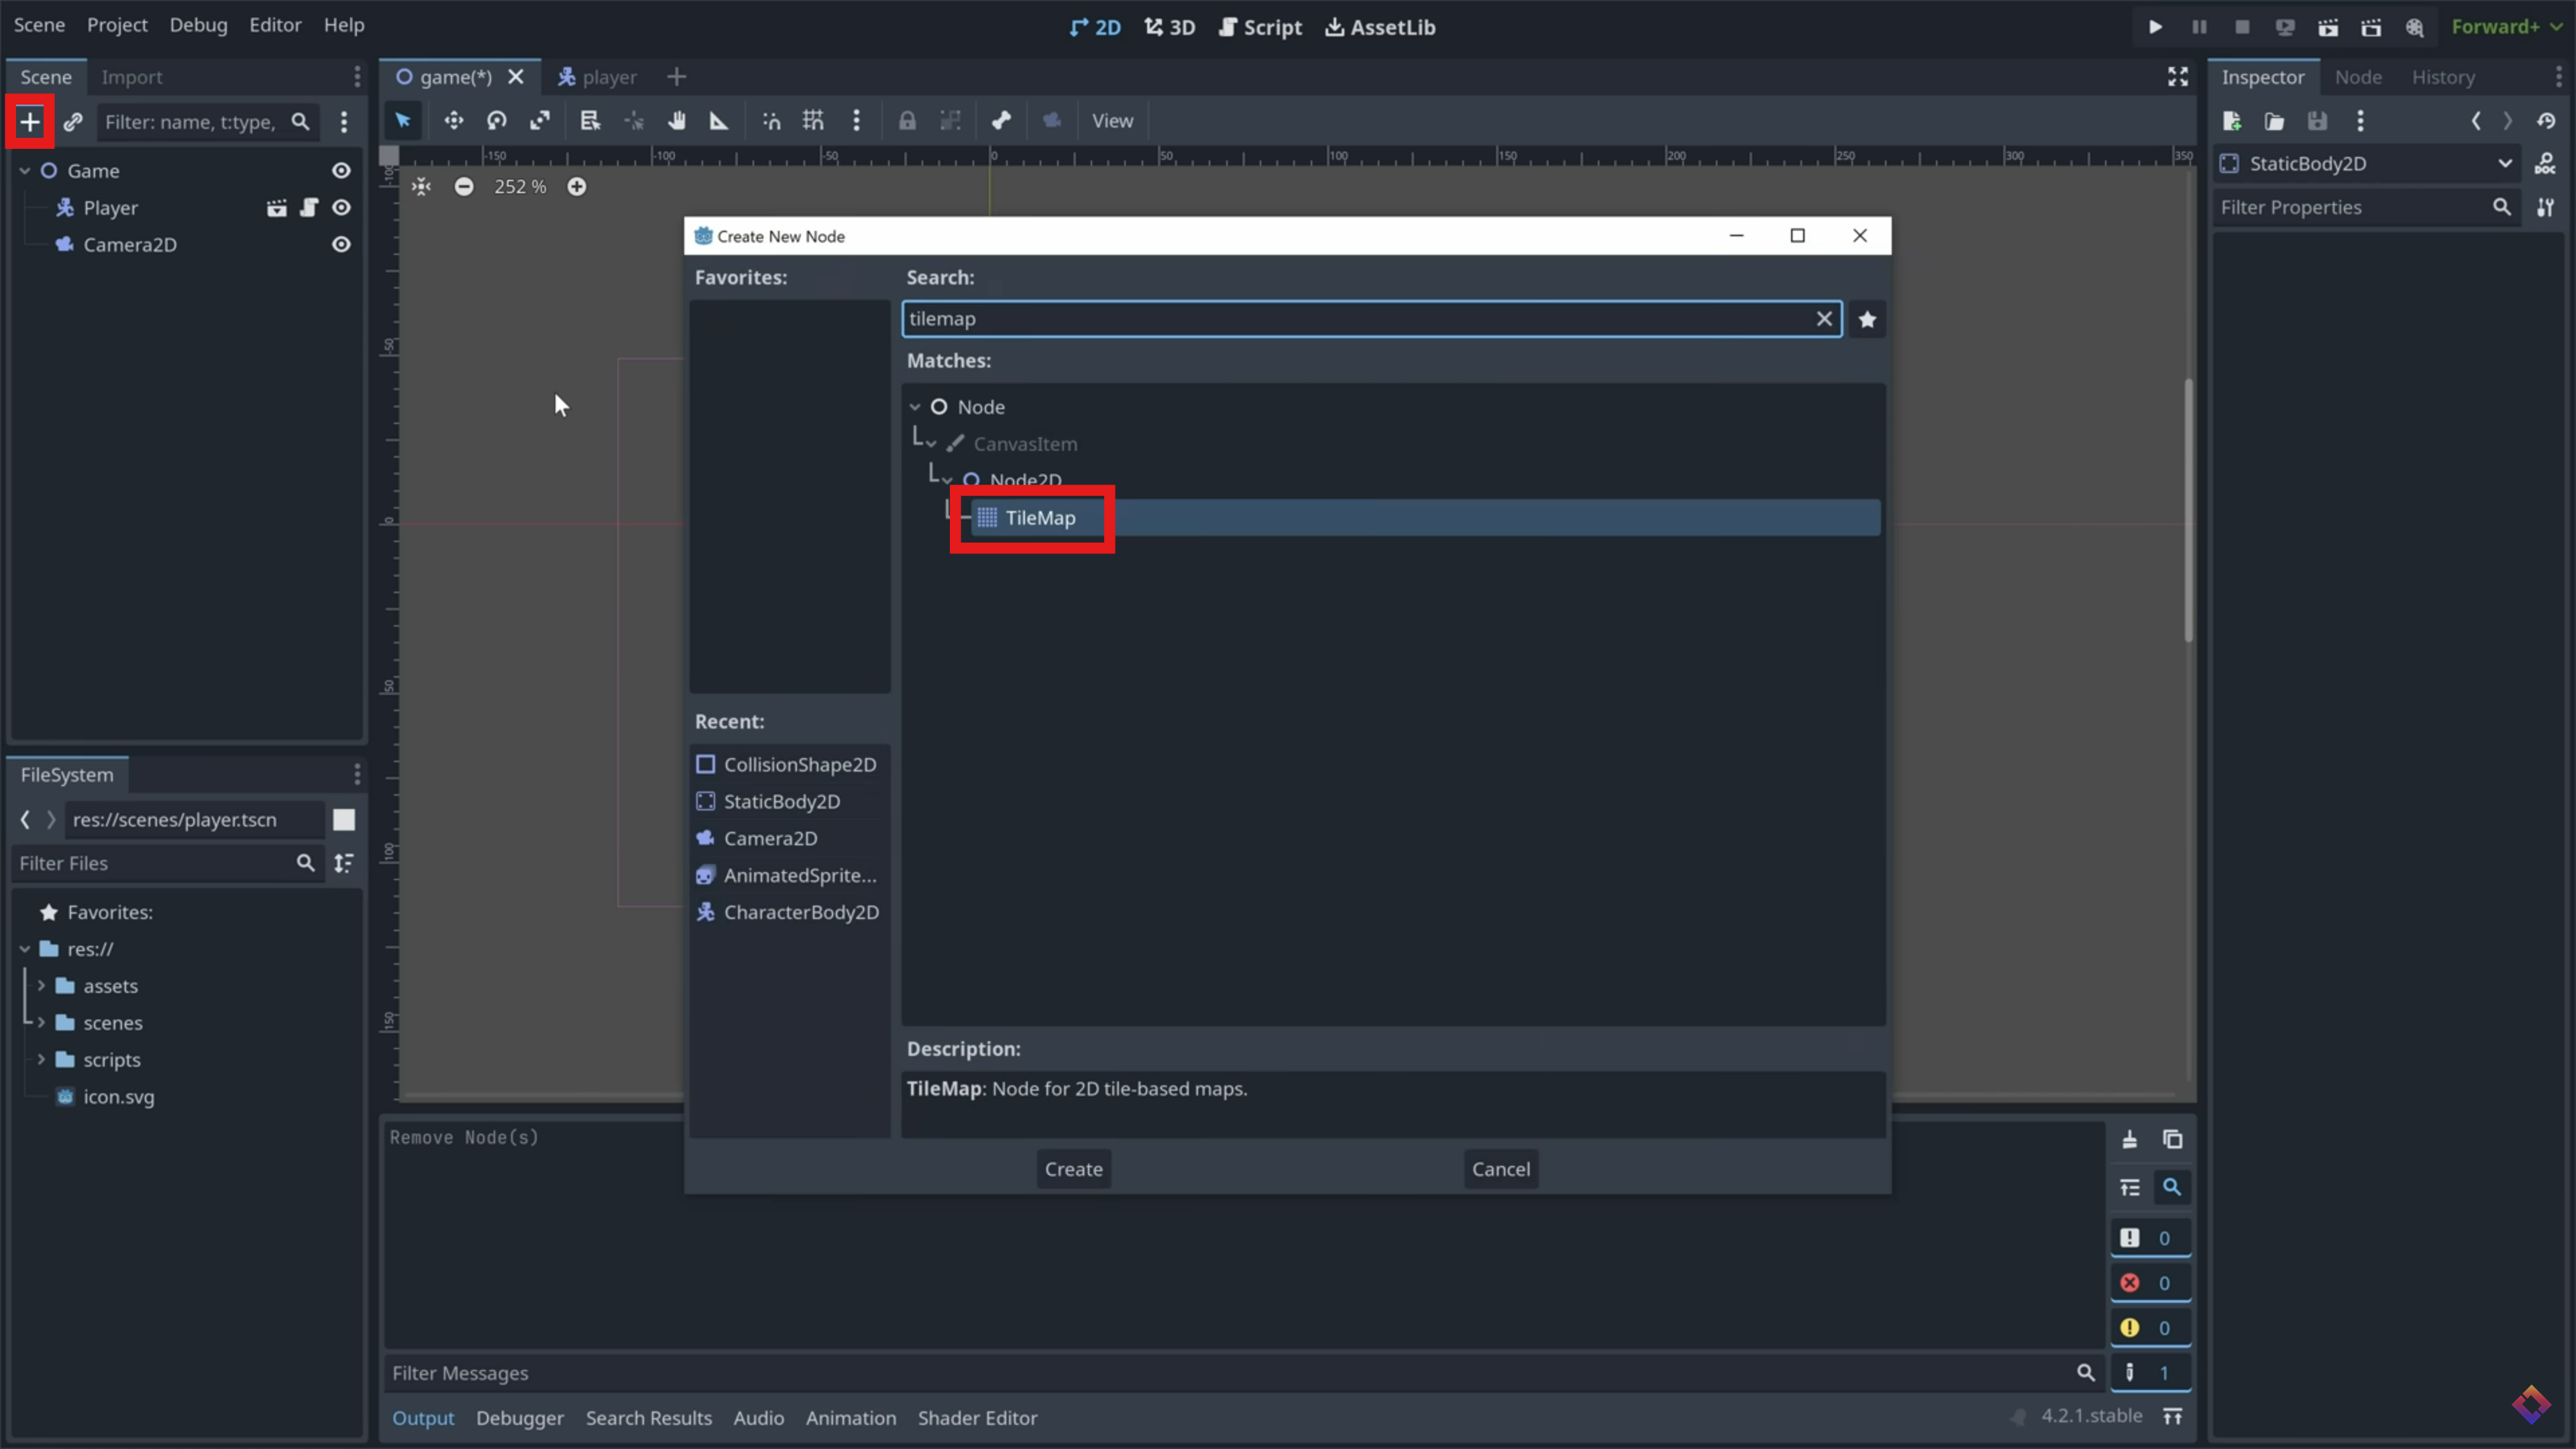Favorite the node with star icon
This screenshot has width=2576, height=1449.
click(x=1867, y=320)
